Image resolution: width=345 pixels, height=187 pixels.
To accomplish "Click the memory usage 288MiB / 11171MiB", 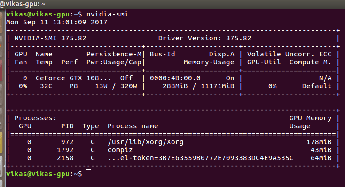I will pyautogui.click(x=198, y=86).
